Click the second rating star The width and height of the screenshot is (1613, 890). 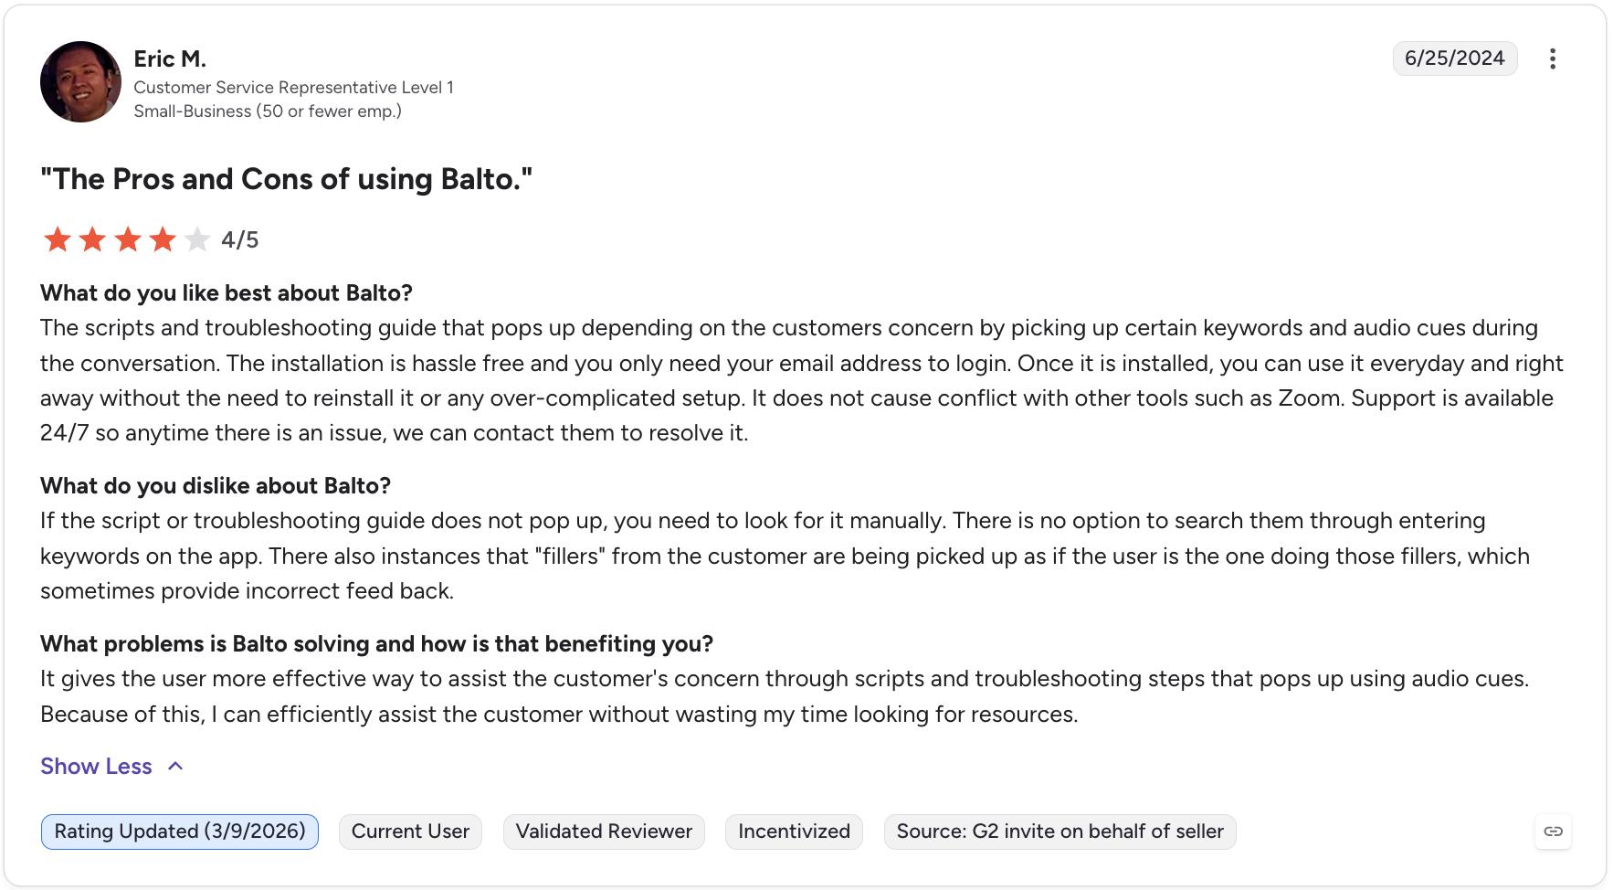pos(92,239)
